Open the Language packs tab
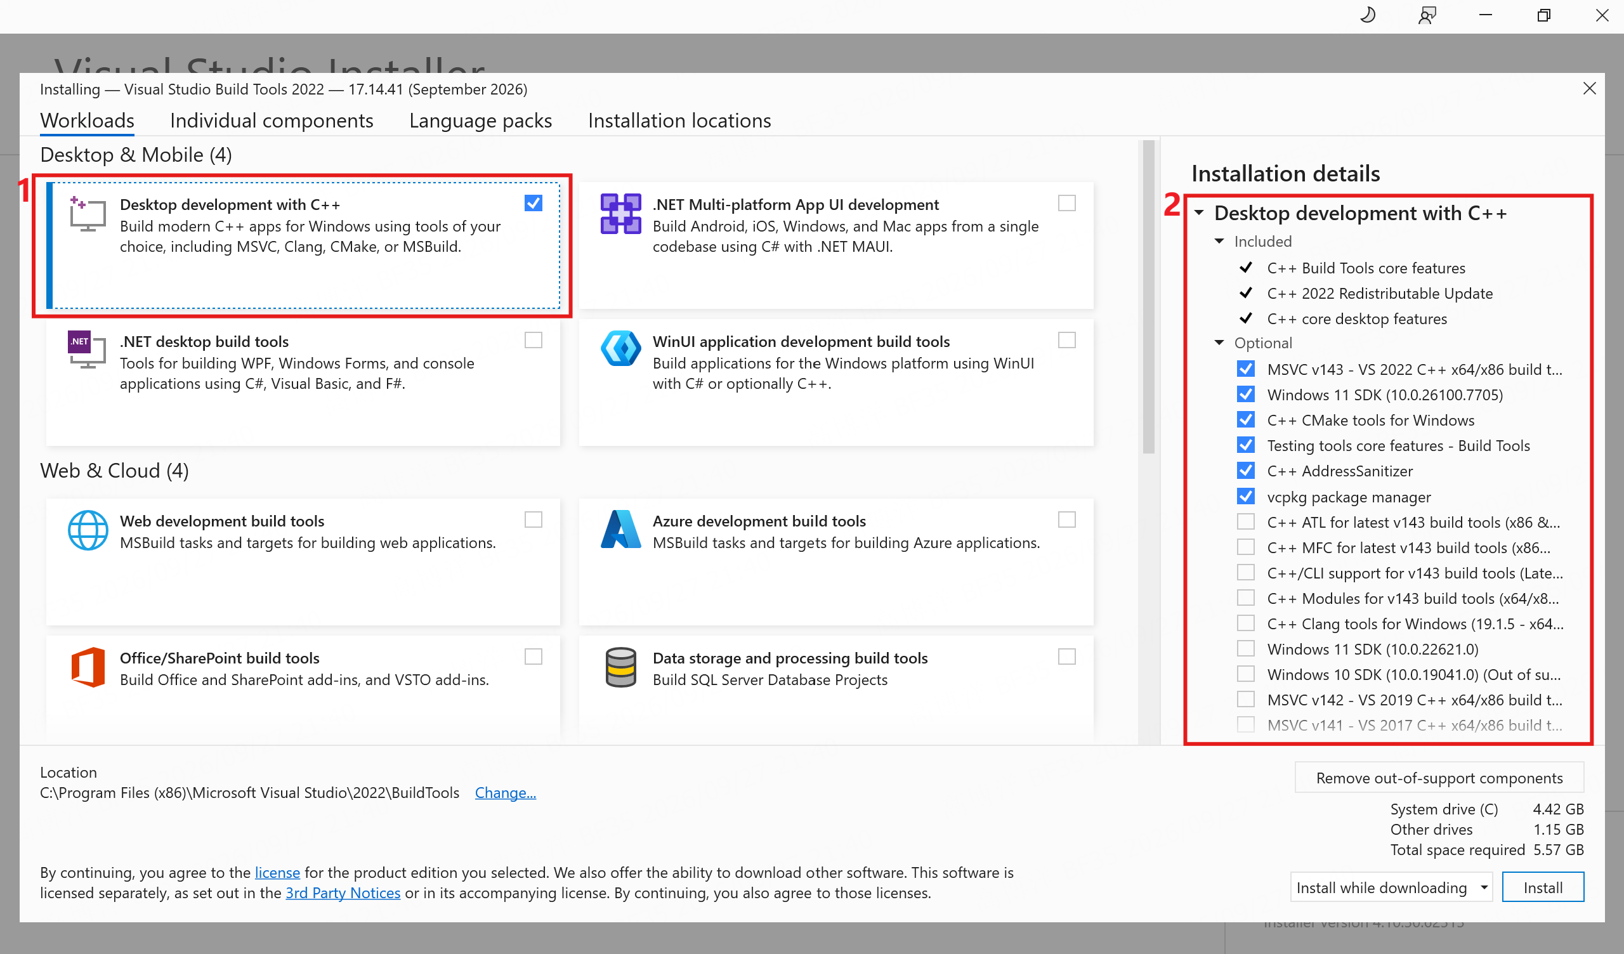1624x954 pixels. tap(480, 121)
